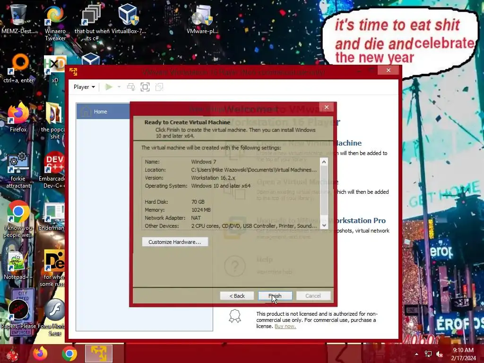Click the muted volume tray icon
The width and height of the screenshot is (484, 363).
440,354
